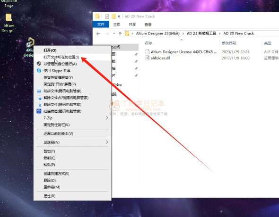Choose 剪切(T) in context menu
Image resolution: width=279 pixels, height=217 pixels.
point(73,151)
